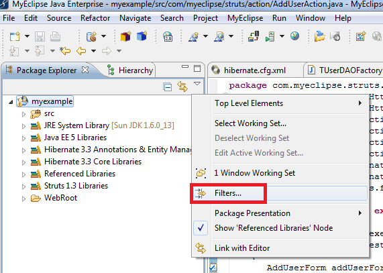Image resolution: width=383 pixels, height=273 pixels.
Task: Click the Last Edit Location arrow icon
Action: (66, 51)
